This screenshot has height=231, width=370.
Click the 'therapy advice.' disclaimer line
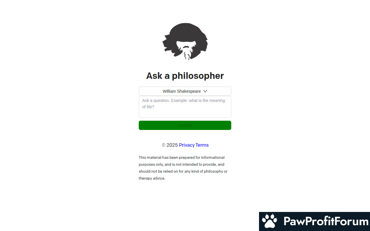click(x=152, y=178)
